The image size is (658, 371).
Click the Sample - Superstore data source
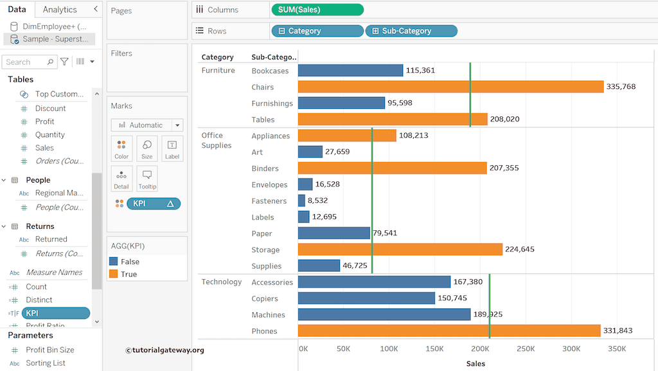(x=51, y=39)
